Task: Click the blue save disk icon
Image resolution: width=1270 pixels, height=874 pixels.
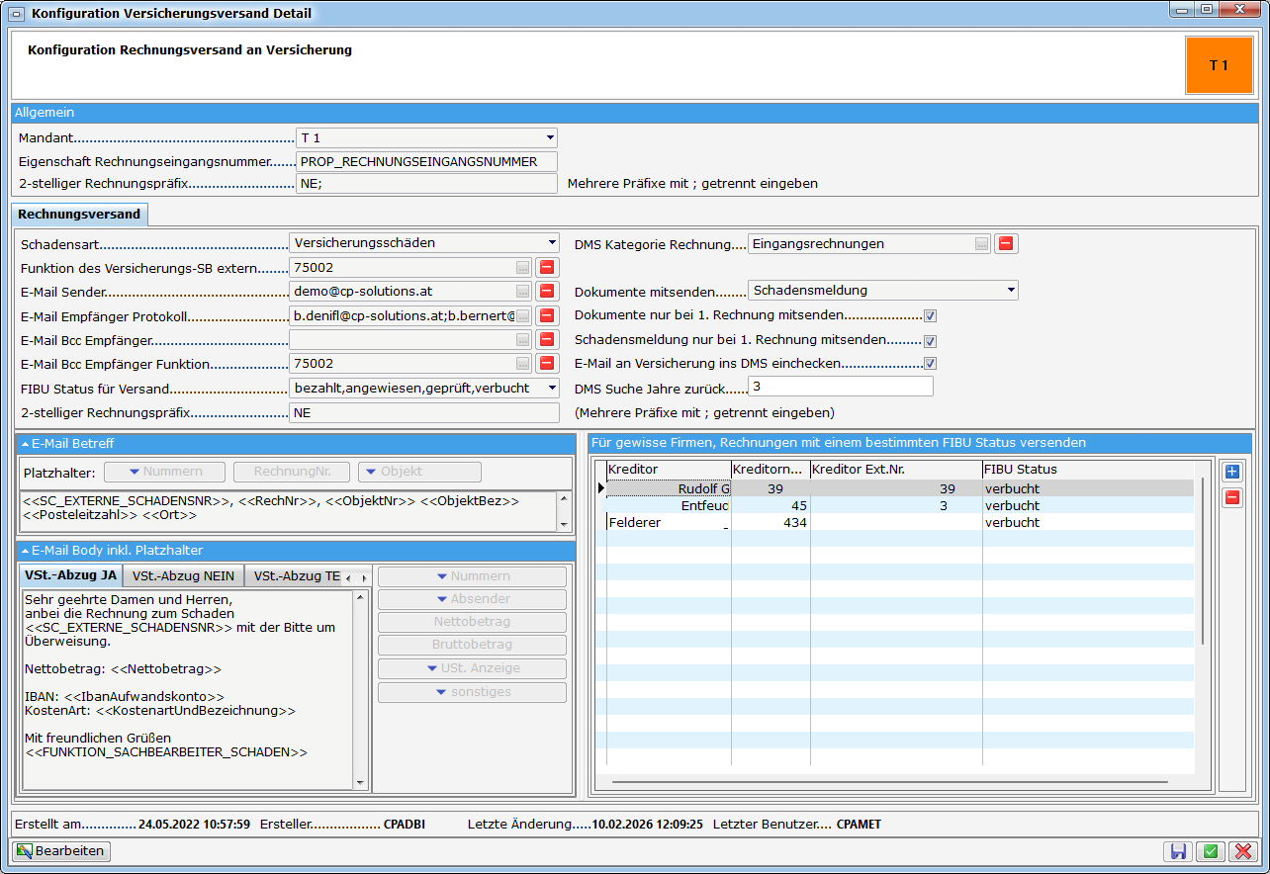Action: click(x=1178, y=851)
